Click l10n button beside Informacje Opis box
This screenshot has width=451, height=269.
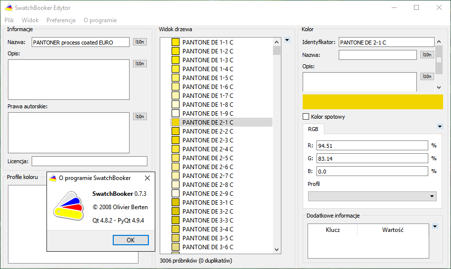click(140, 64)
